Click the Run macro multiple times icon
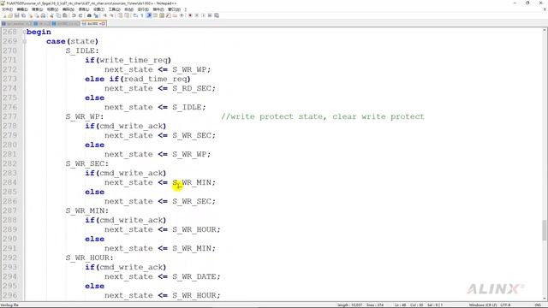The image size is (548, 308). point(210,15)
